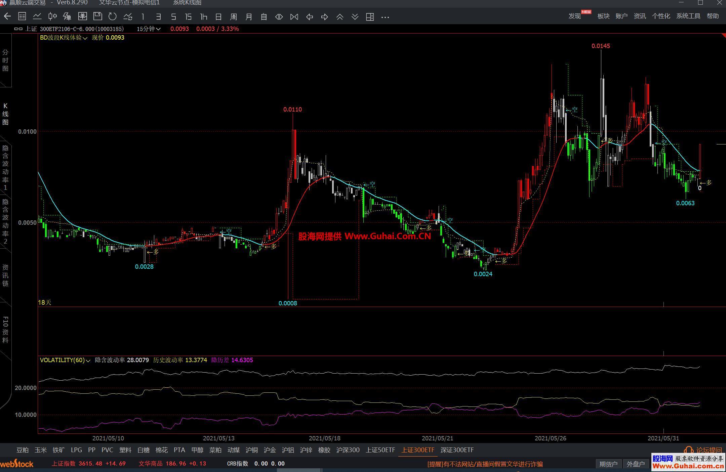Click the save floppy disk icon
Viewport: 726px width, 472px height.
coord(97,16)
